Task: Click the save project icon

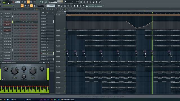Action: coord(93,2)
